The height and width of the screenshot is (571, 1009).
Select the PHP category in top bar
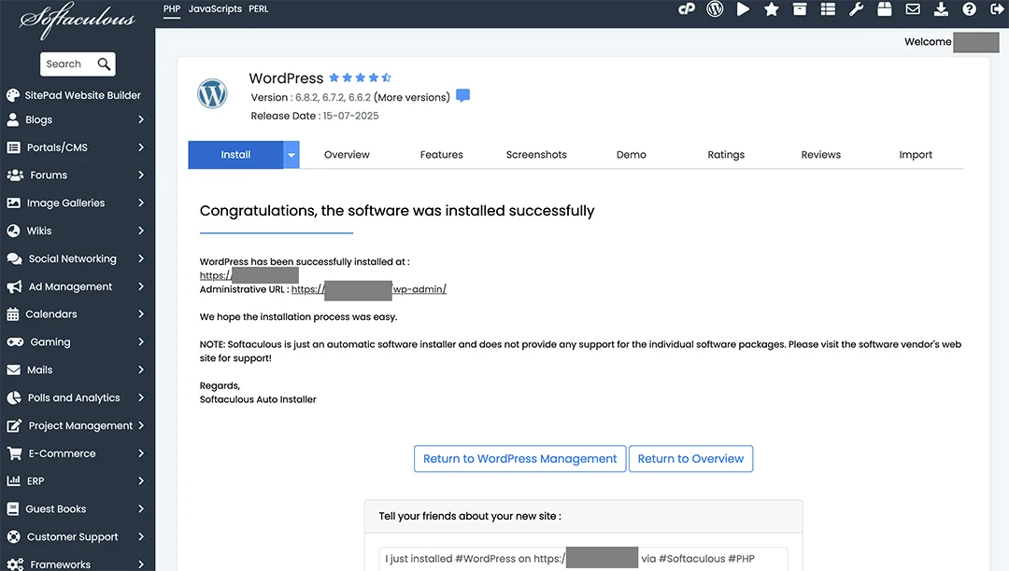pyautogui.click(x=172, y=9)
